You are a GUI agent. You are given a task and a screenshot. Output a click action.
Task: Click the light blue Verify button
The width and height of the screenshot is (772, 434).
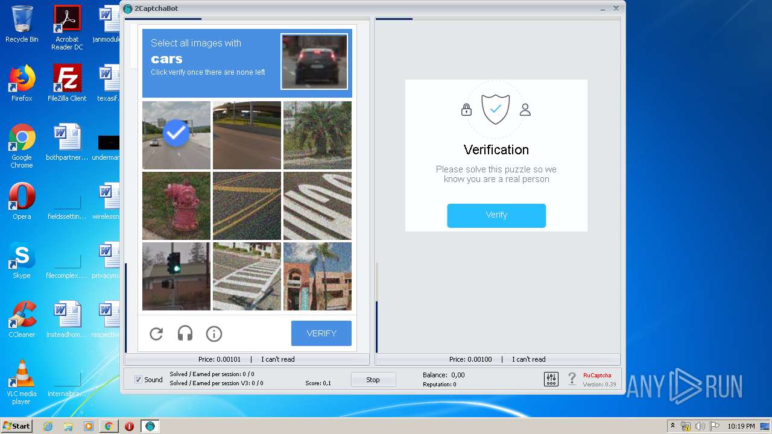point(496,215)
